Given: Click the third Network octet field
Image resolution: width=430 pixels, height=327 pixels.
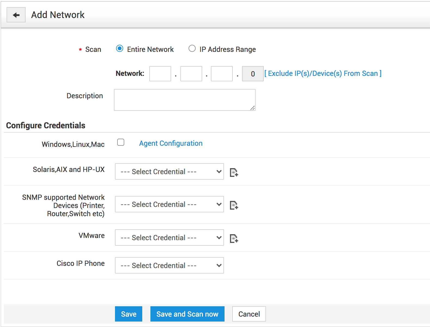Looking at the screenshot, I should coord(222,74).
